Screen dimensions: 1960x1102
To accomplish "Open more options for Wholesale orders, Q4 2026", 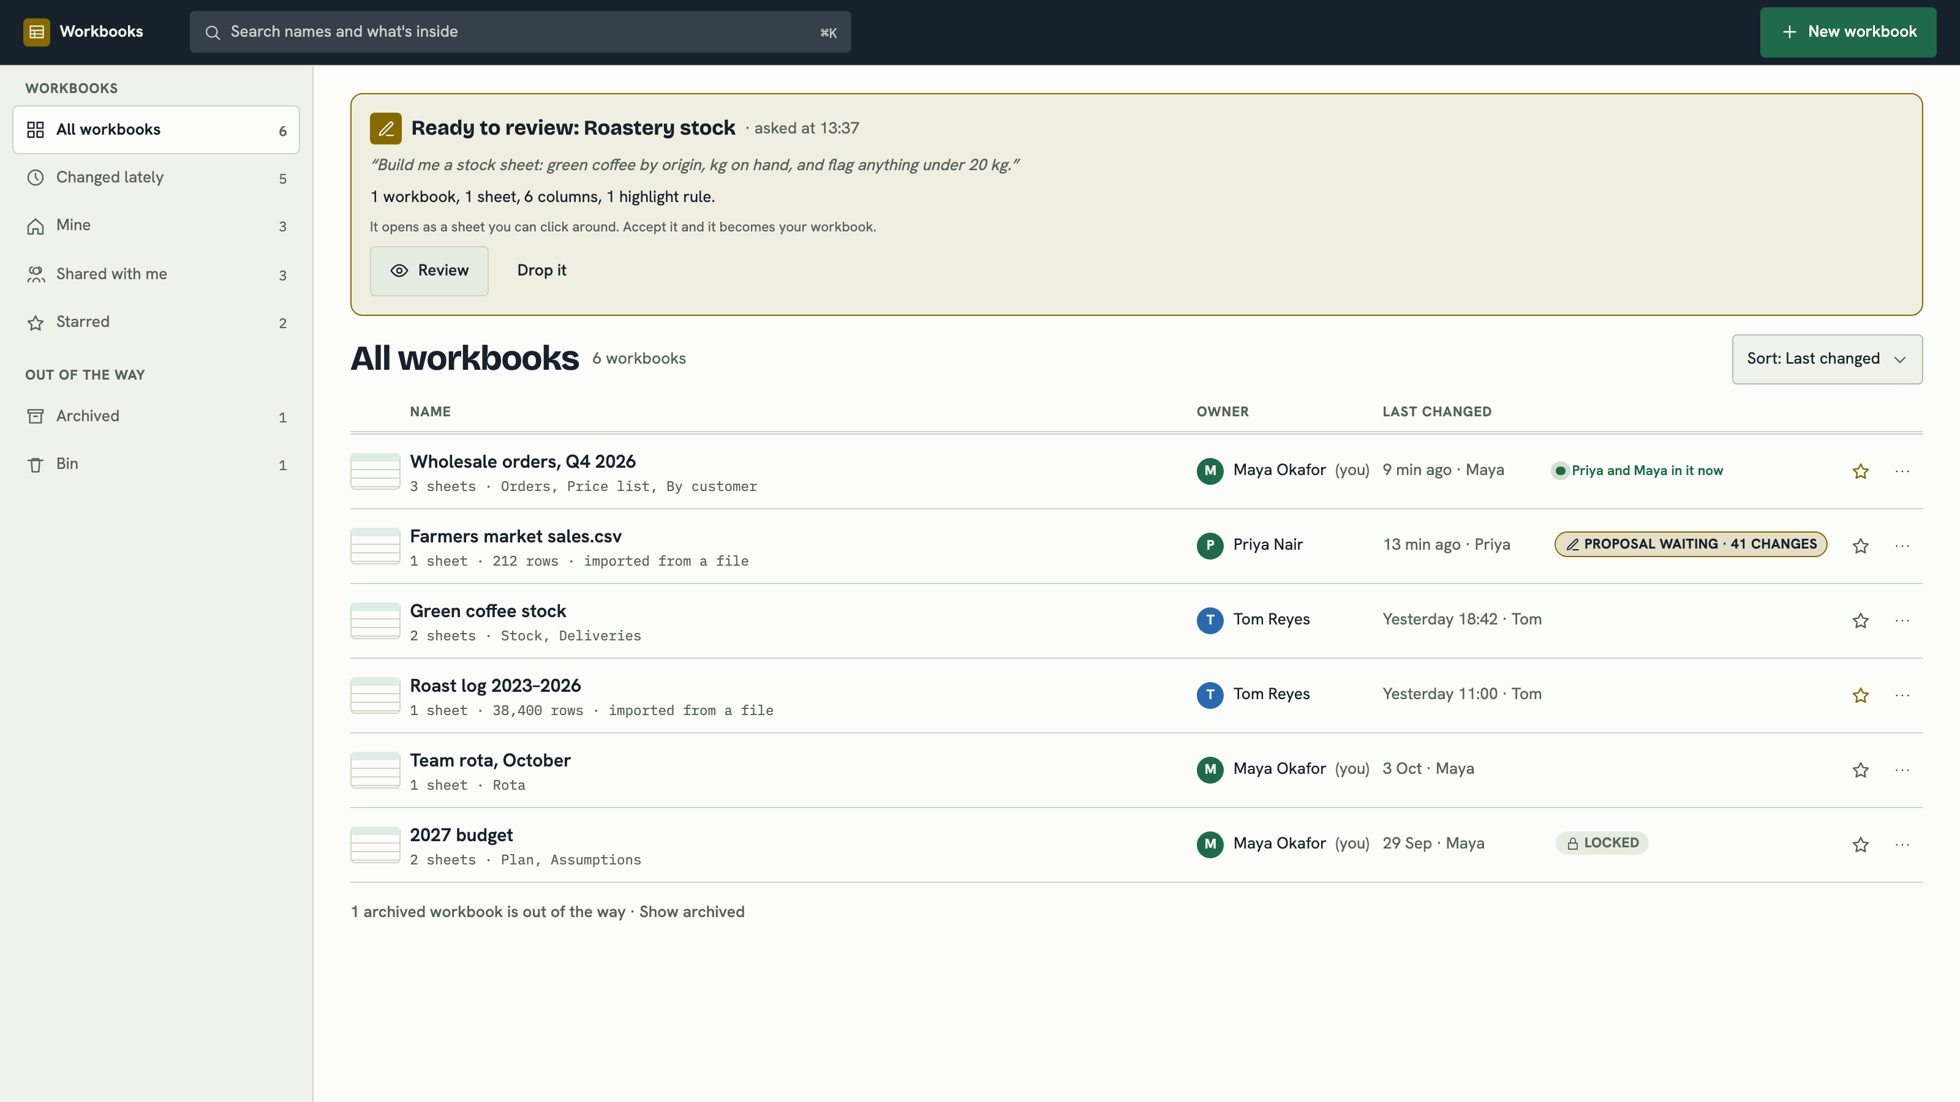I will coord(1902,471).
